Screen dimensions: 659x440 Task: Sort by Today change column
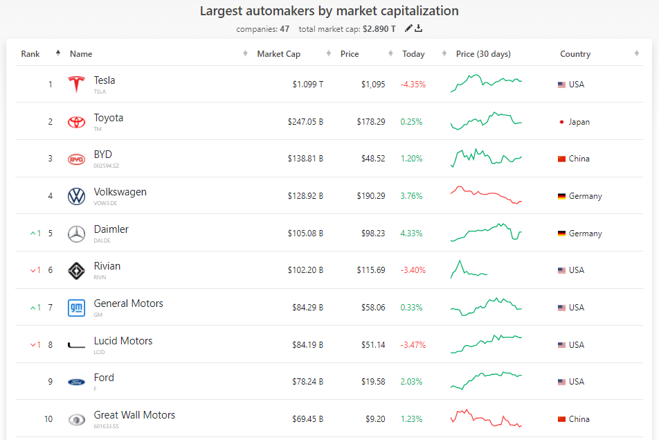coord(414,54)
